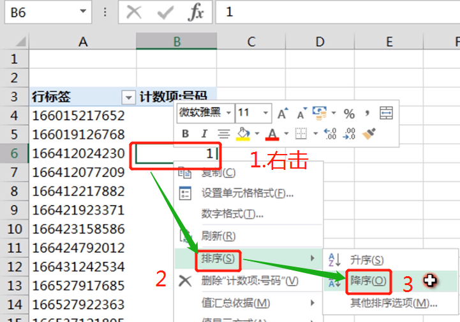Select column B header
460x322 pixels.
[x=177, y=41]
